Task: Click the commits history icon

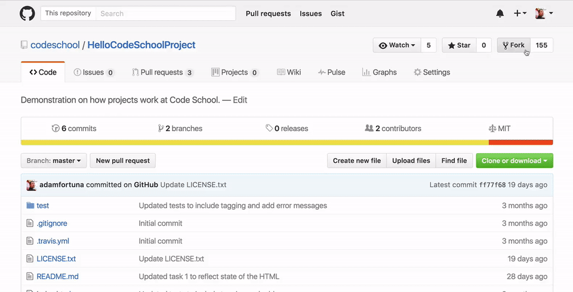Action: (x=56, y=129)
